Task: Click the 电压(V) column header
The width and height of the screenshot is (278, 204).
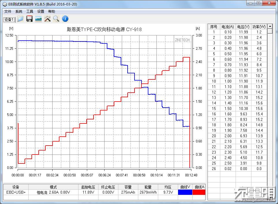Action: click(243, 27)
